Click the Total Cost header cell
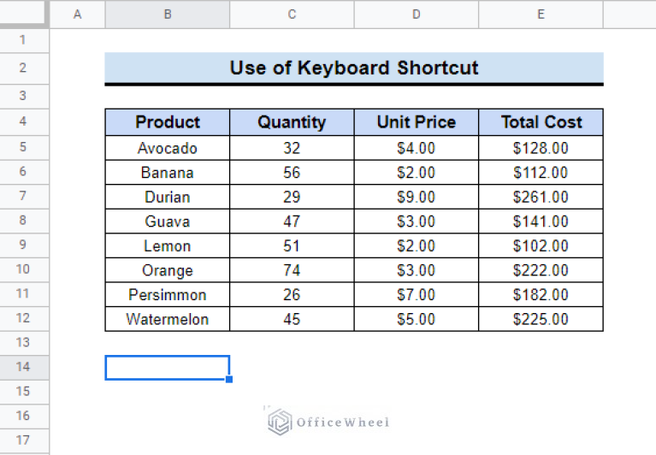The height and width of the screenshot is (455, 656). click(541, 122)
